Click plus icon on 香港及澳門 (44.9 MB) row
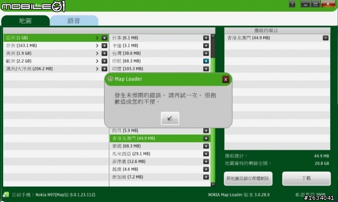Viewport: 338px width, 202px height. [x=206, y=139]
